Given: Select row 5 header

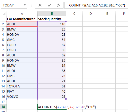Looking at the screenshot, I should (3, 40).
